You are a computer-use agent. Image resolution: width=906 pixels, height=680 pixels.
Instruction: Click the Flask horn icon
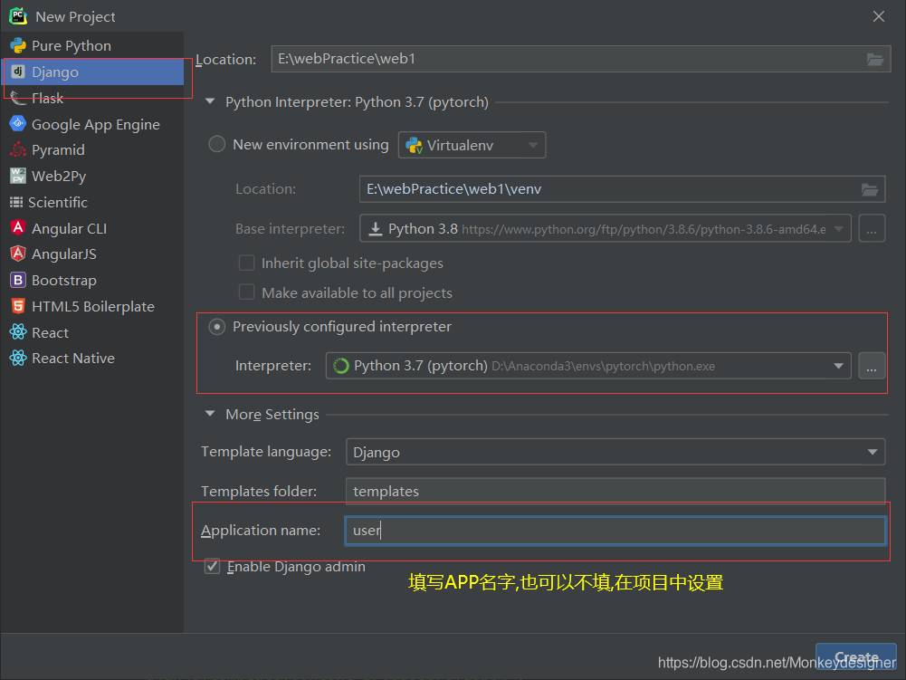click(x=18, y=99)
